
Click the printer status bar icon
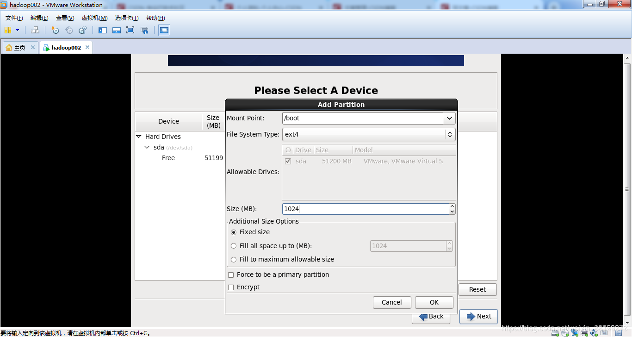pos(584,333)
